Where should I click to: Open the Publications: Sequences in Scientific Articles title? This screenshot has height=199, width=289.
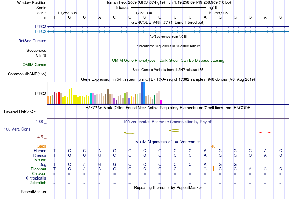(x=168, y=46)
